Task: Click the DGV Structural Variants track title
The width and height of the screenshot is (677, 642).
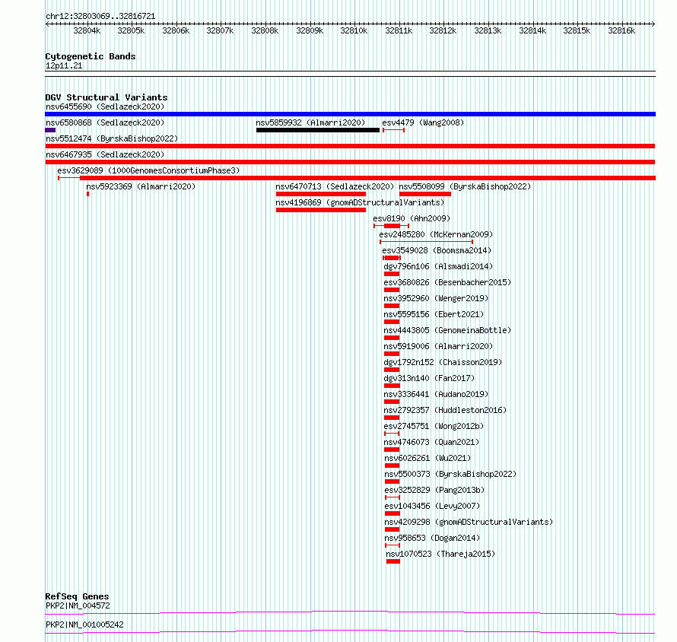Action: click(x=106, y=97)
